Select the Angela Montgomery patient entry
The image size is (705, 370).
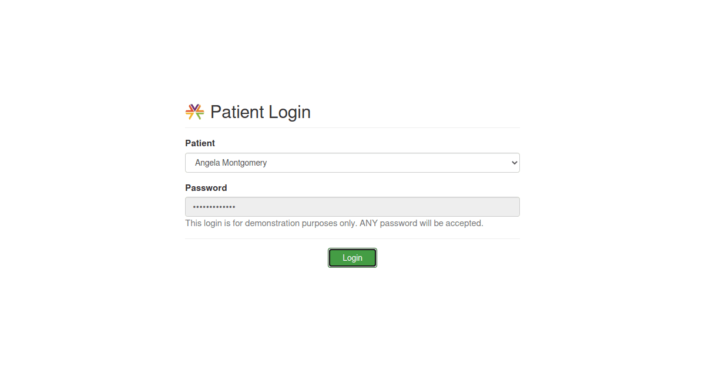click(x=231, y=163)
